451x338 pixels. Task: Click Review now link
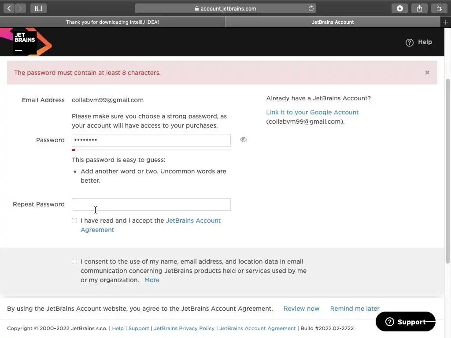[x=301, y=309]
